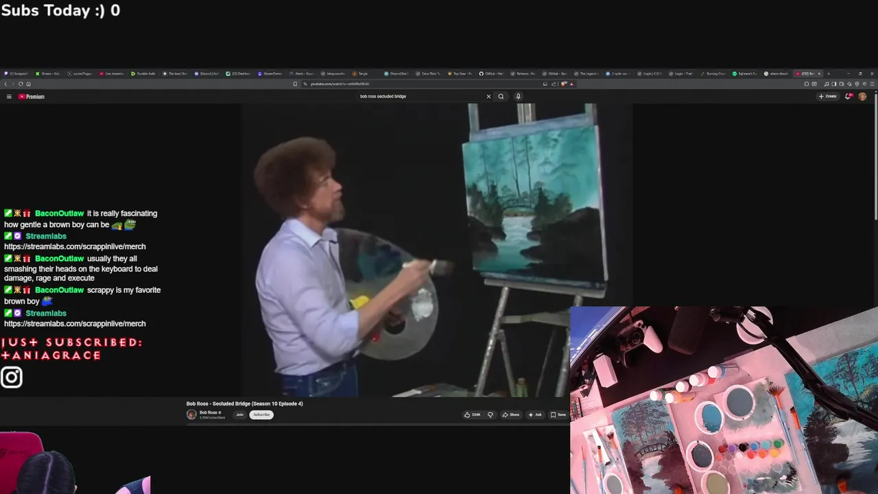Viewport: 878px width, 494px height.
Task: Close the active YouTube browser tab
Action: click(x=819, y=73)
